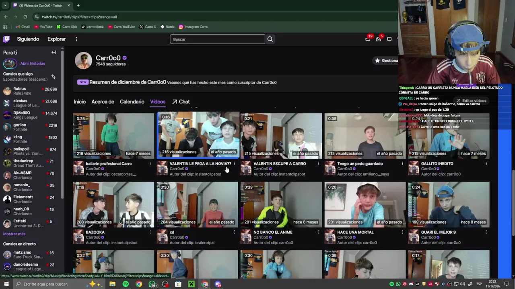The width and height of the screenshot is (515, 289).
Task: Switch to the Acerca de tab
Action: point(103,102)
